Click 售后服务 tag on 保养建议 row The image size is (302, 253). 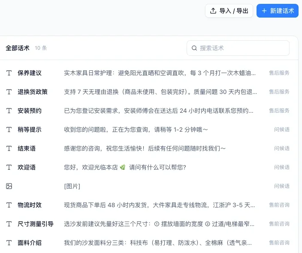tap(279, 73)
